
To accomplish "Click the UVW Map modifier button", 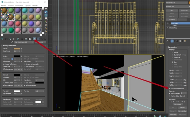I will (172, 19).
